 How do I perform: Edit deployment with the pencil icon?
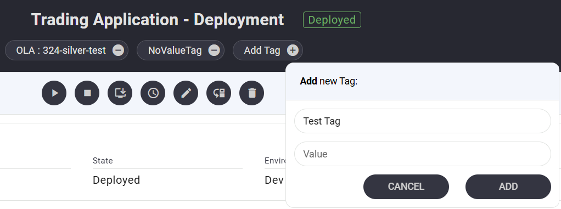point(186,93)
